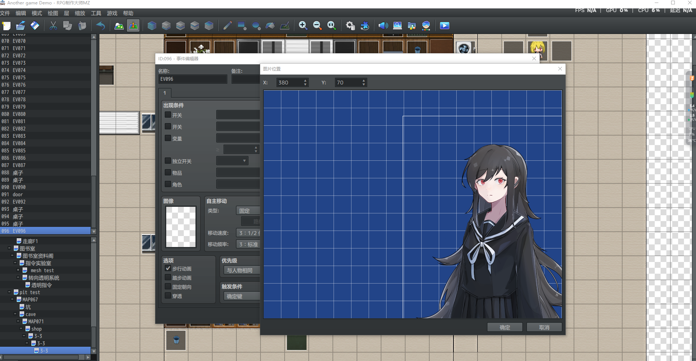Open the 独立开关 dropdown list
This screenshot has height=361, width=696.
[232, 161]
